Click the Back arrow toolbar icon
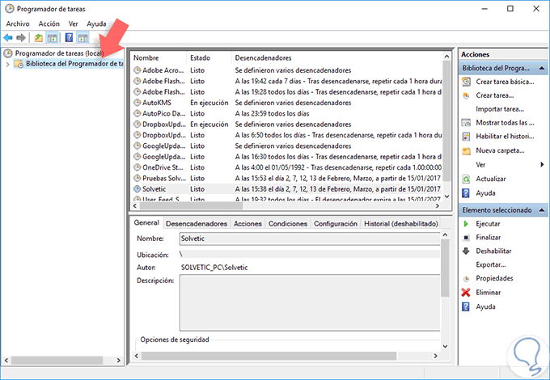Screen dimensions: 550x380 [x=8, y=37]
